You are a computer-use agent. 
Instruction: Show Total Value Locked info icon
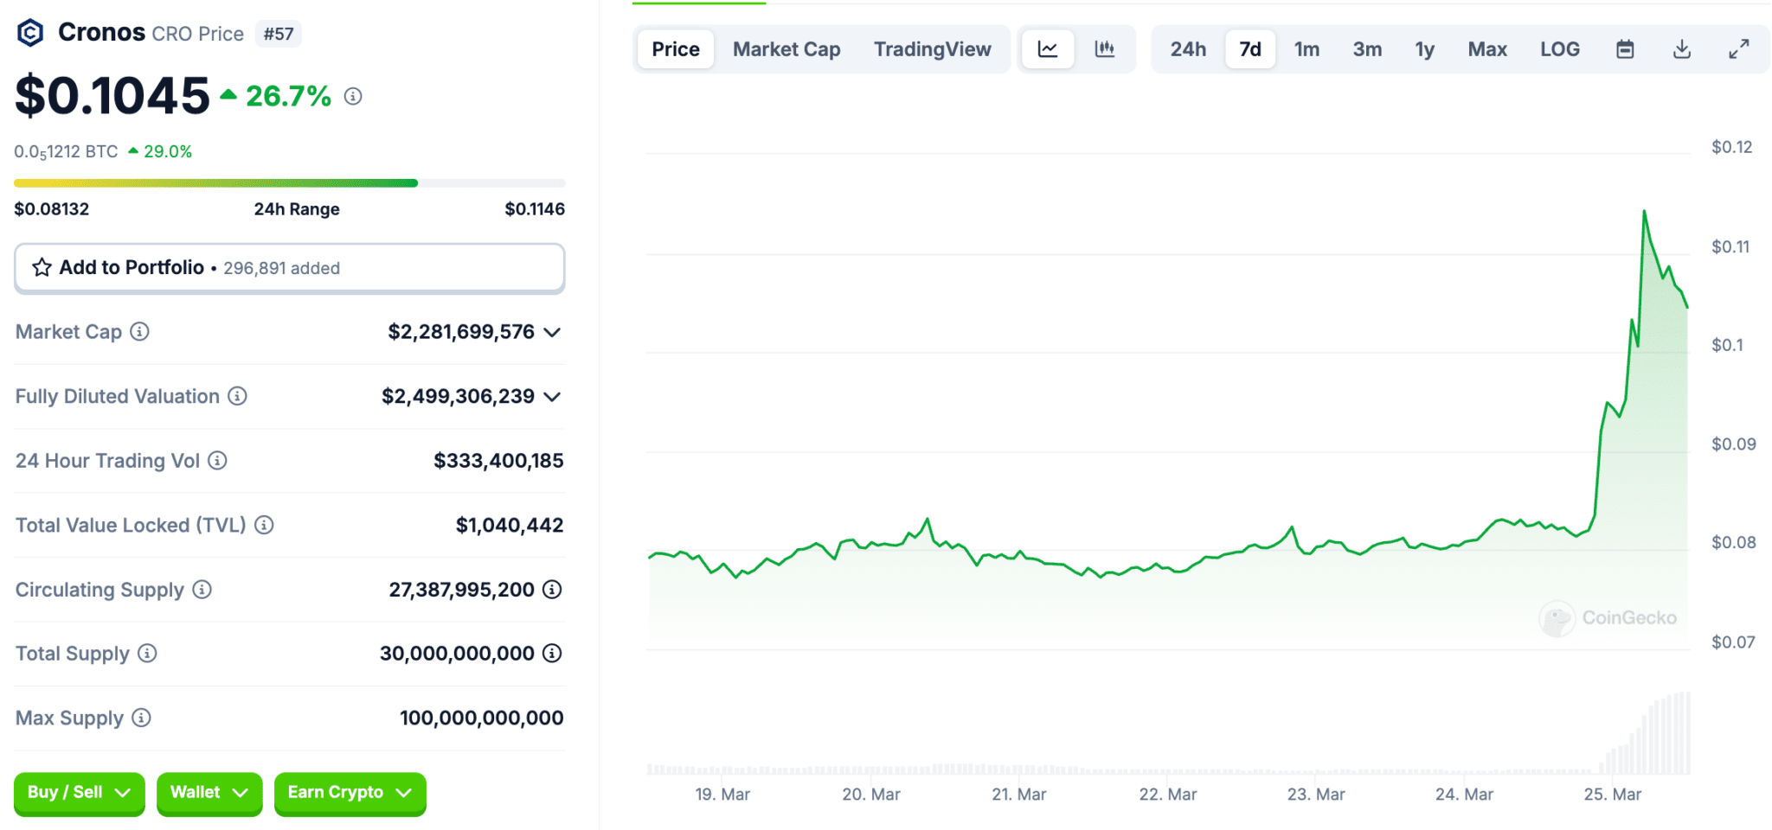pos(264,525)
